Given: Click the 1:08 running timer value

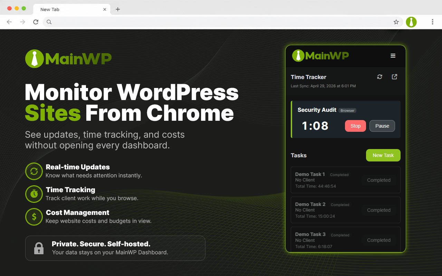Looking at the screenshot, I should 315,126.
